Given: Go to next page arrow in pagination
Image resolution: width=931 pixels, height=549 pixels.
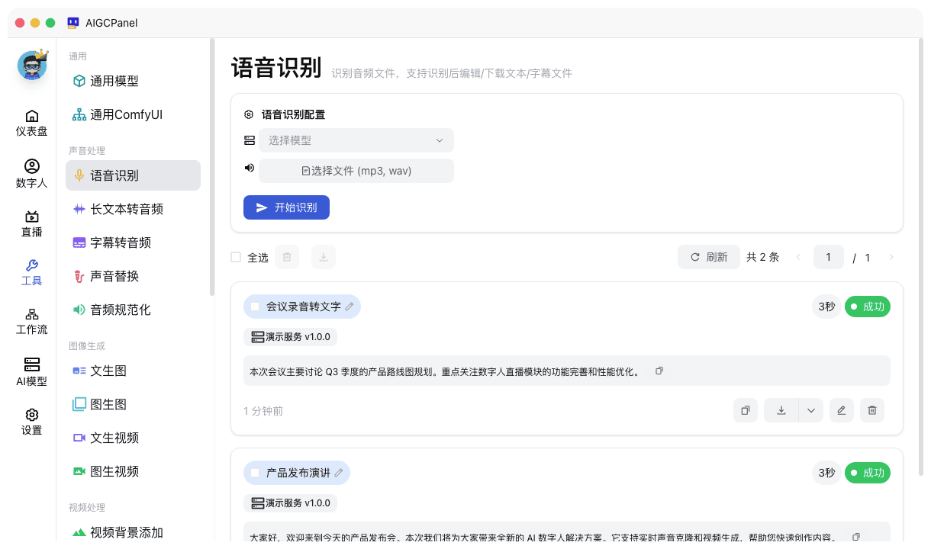Looking at the screenshot, I should 891,257.
